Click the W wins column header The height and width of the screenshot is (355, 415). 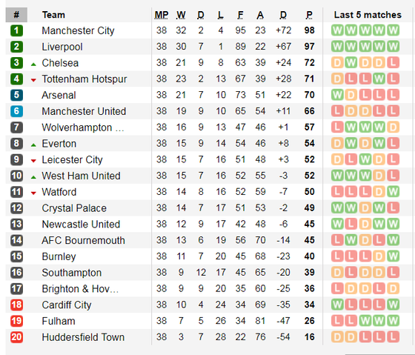click(181, 15)
